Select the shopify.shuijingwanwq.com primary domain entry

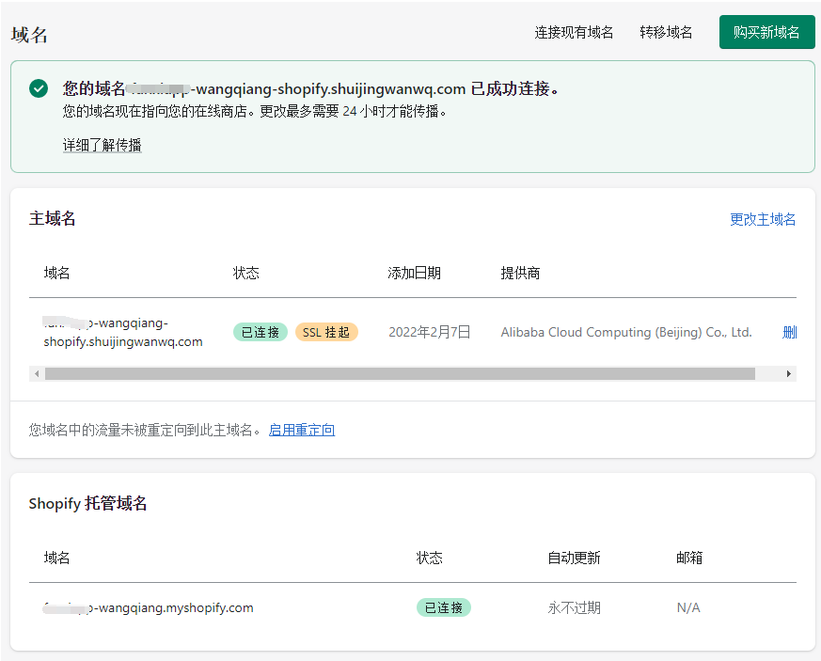click(123, 332)
